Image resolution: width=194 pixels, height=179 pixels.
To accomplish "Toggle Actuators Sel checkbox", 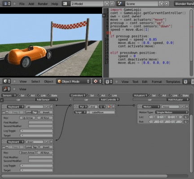I will click(x=150, y=95).
